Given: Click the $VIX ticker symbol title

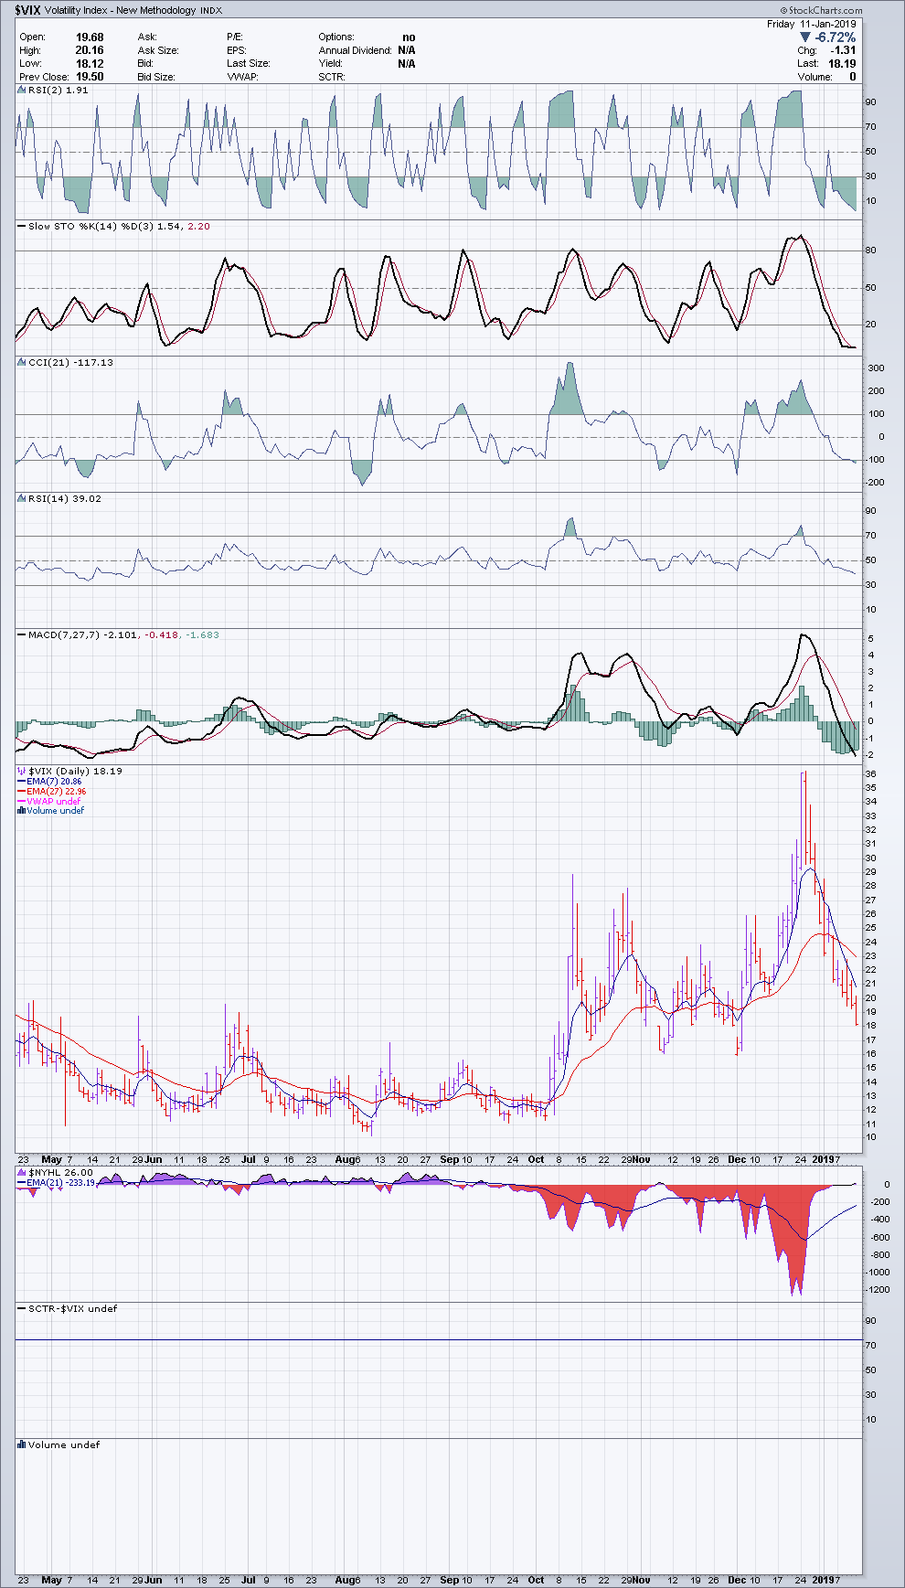Looking at the screenshot, I should pyautogui.click(x=27, y=10).
